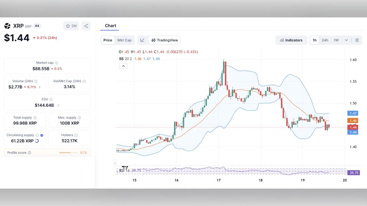Switch to the 1W timeframe

coord(336,40)
